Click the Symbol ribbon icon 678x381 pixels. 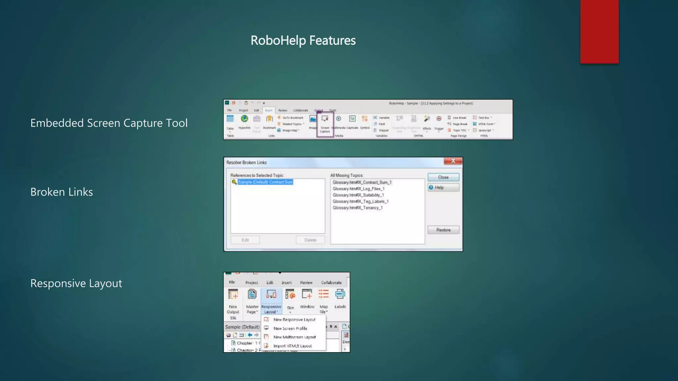[x=364, y=118]
